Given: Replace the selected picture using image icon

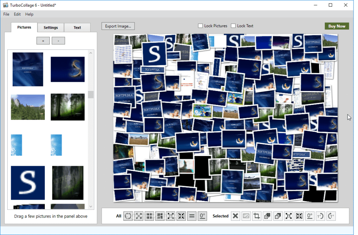Looking at the screenshot, I should pyautogui.click(x=246, y=216).
